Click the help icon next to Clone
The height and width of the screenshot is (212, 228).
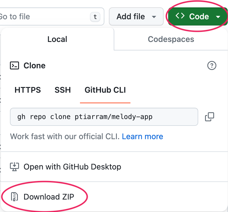[x=212, y=65]
